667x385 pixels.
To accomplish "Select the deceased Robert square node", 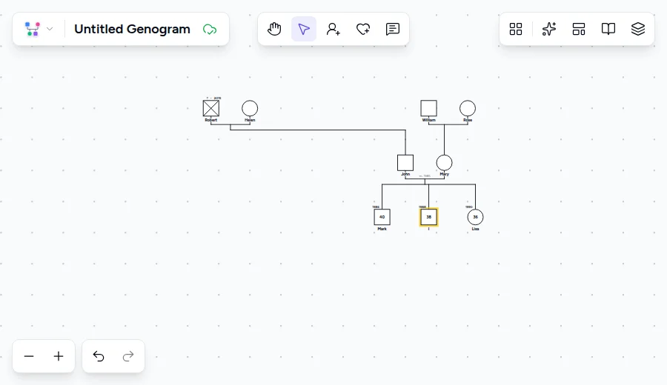I will point(211,108).
